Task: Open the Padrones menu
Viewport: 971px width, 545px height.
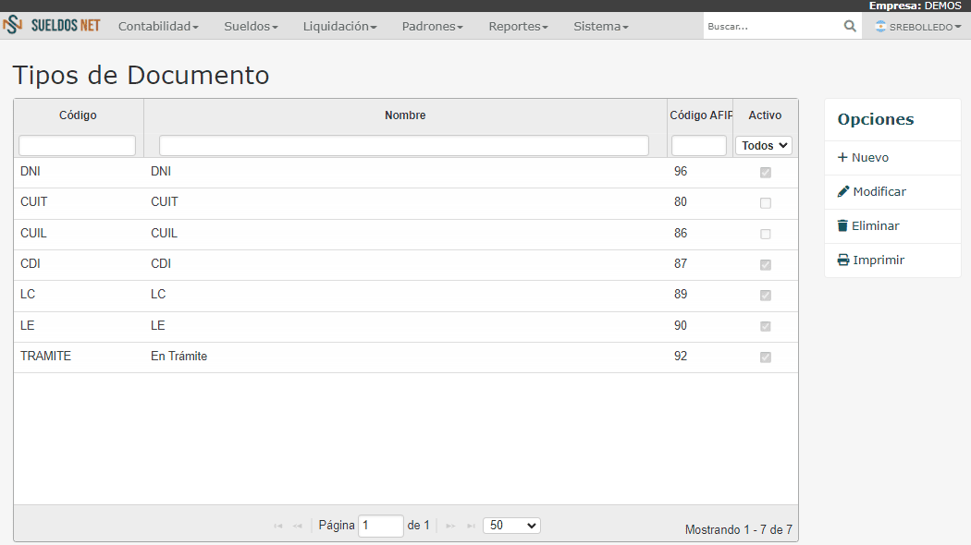Action: pos(432,26)
